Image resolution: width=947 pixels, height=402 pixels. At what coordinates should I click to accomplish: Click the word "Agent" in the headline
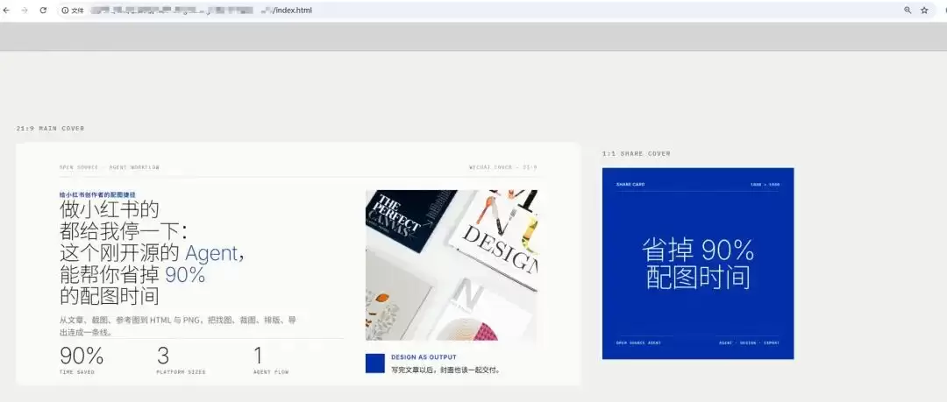pos(211,253)
